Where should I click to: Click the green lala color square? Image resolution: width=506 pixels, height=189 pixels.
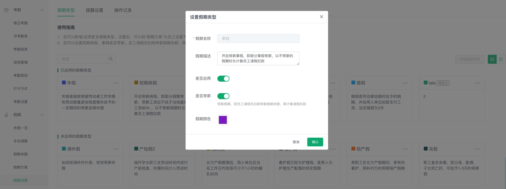[425, 83]
